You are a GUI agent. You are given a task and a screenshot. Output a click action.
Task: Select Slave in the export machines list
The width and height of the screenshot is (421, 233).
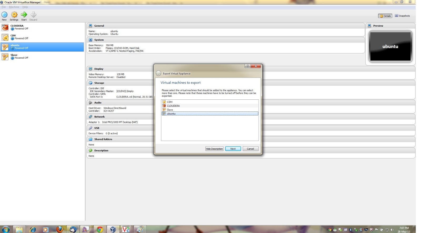(210, 110)
